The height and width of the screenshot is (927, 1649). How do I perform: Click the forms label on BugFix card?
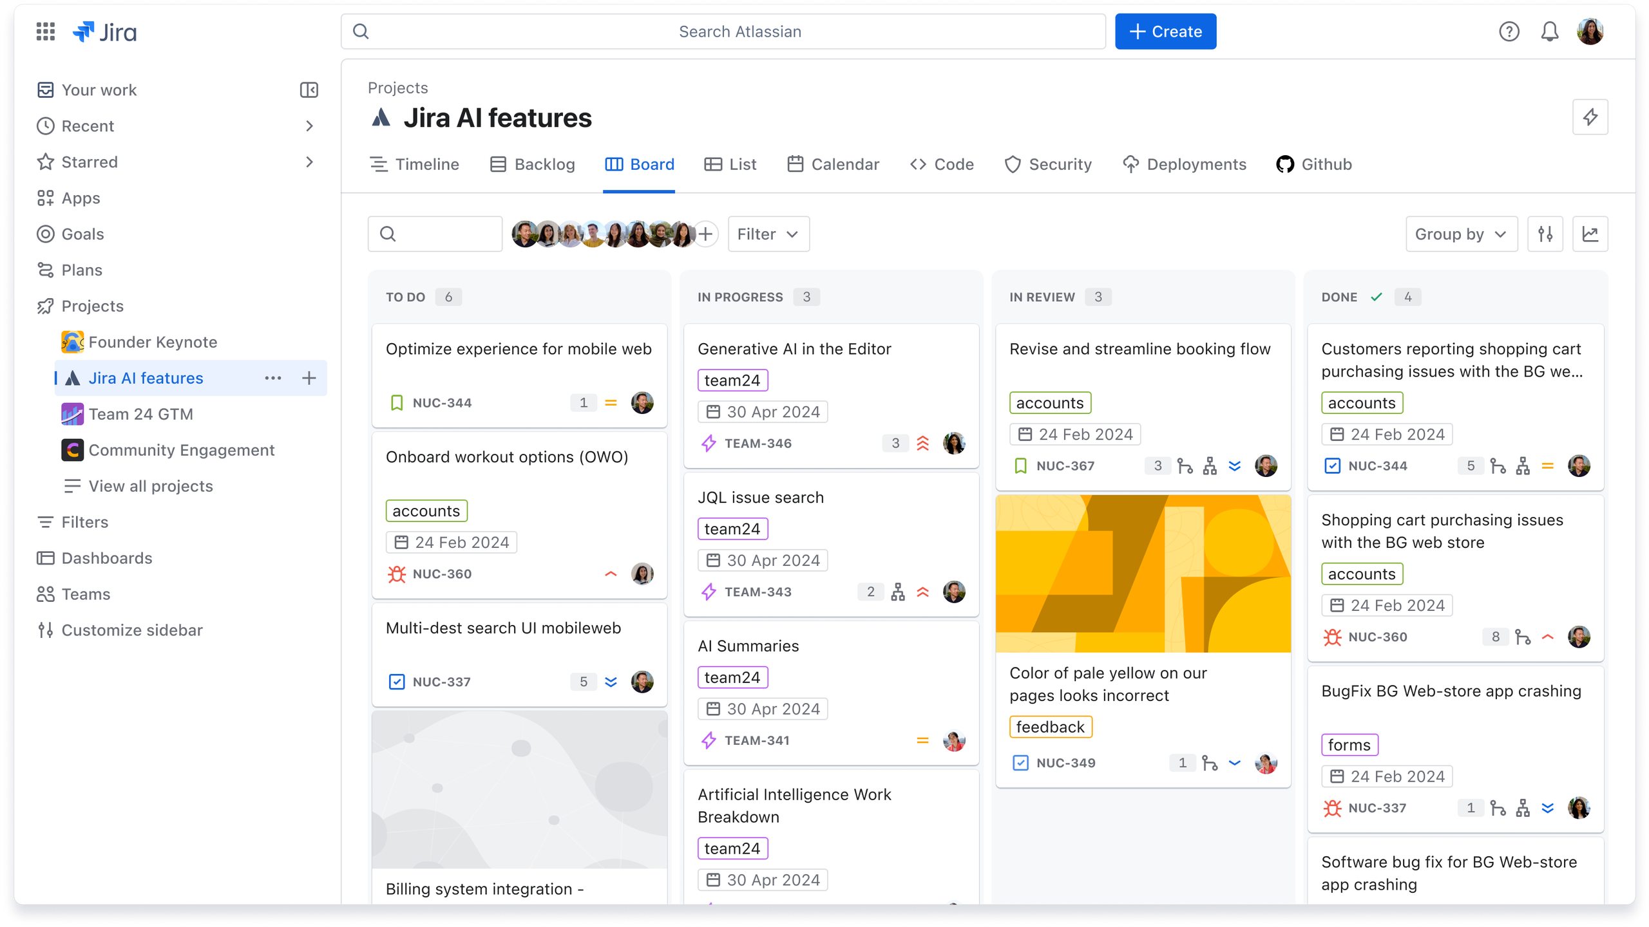pyautogui.click(x=1349, y=745)
